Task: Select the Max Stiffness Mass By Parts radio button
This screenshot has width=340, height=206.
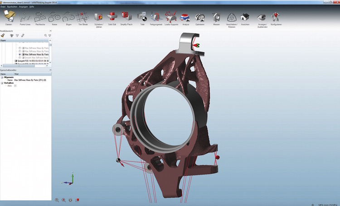Action: tap(20, 54)
